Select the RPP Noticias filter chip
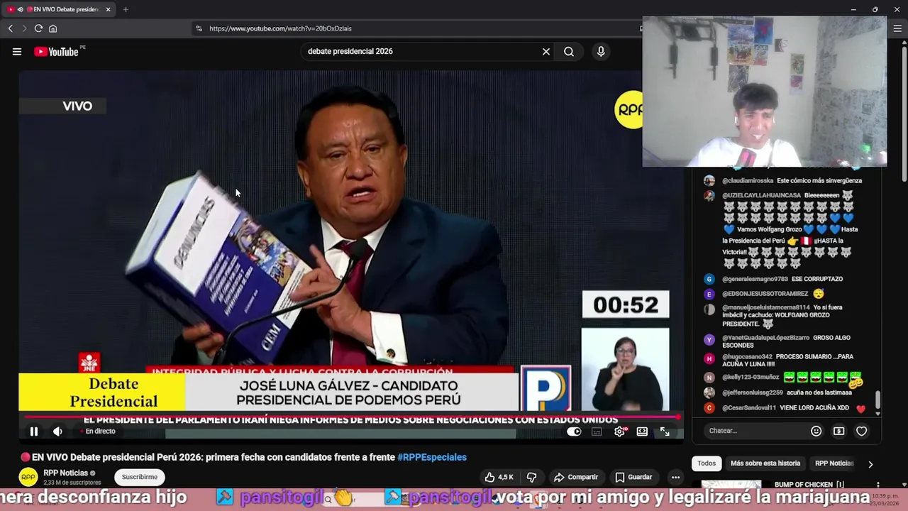Image resolution: width=908 pixels, height=511 pixels. point(834,463)
